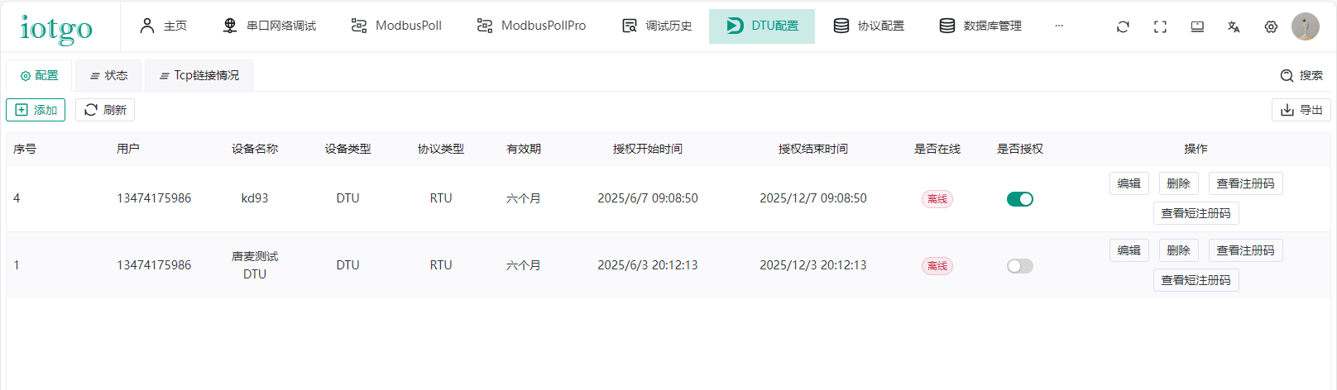Click the 添加 button

(36, 110)
